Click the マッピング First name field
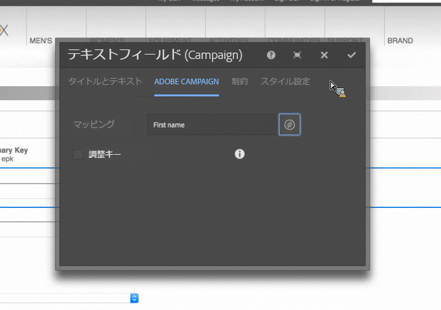441x310 pixels. tap(213, 124)
